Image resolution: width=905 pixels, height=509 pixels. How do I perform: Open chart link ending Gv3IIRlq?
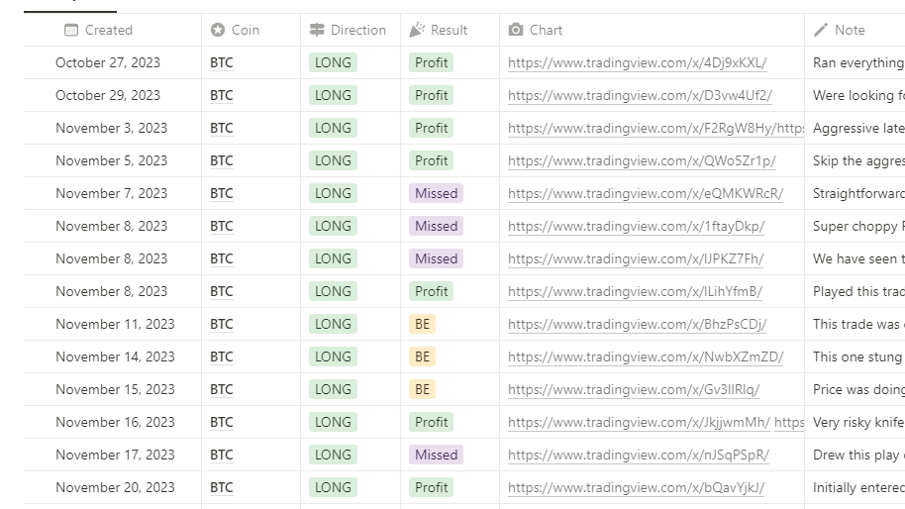click(634, 389)
